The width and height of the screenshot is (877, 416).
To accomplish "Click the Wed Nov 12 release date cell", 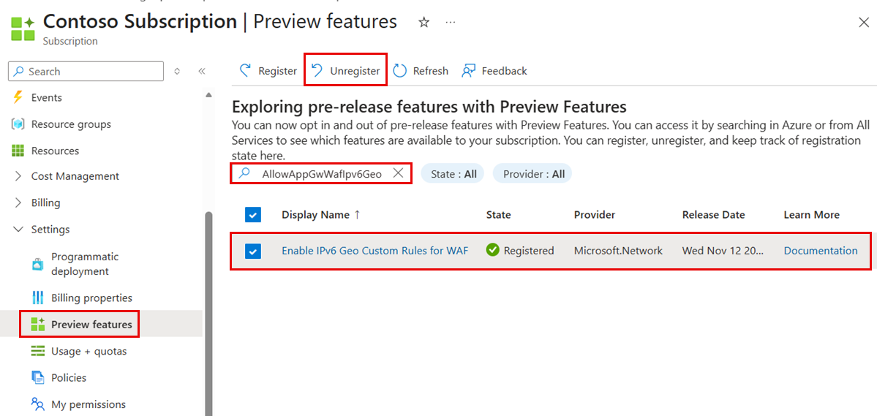I will (723, 251).
